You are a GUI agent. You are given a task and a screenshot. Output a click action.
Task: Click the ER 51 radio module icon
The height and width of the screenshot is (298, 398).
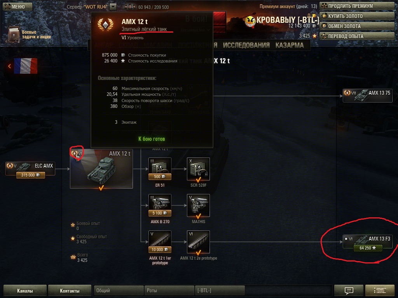tap(160, 169)
